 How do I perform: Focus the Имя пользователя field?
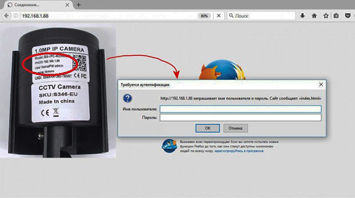[x=240, y=109]
